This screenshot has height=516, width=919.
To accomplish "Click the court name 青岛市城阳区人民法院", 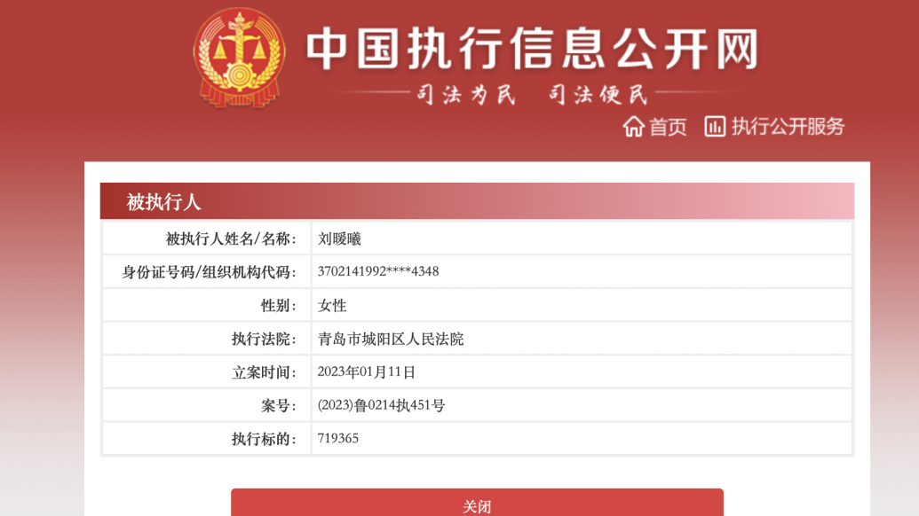I will tap(391, 339).
